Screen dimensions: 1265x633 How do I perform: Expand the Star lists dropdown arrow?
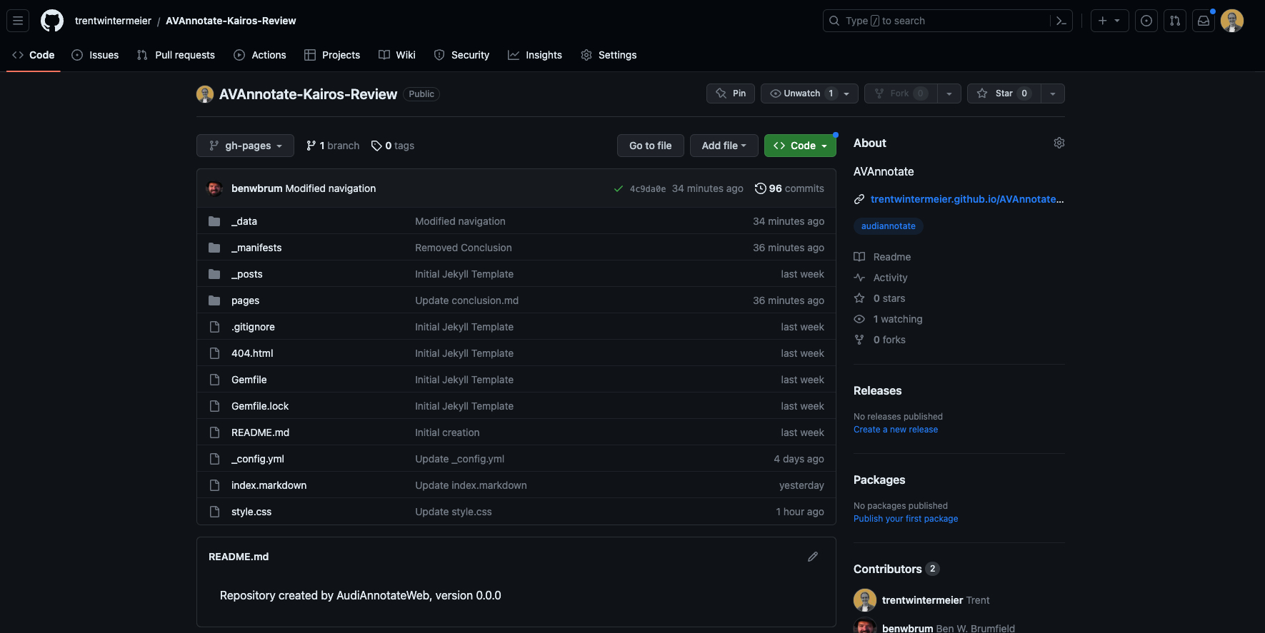click(x=1053, y=93)
